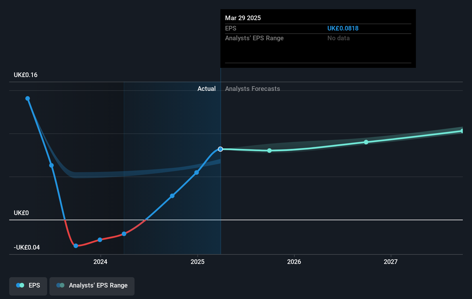This screenshot has height=299, width=472.
Task: Click the 2026 axis label
Action: (x=294, y=262)
